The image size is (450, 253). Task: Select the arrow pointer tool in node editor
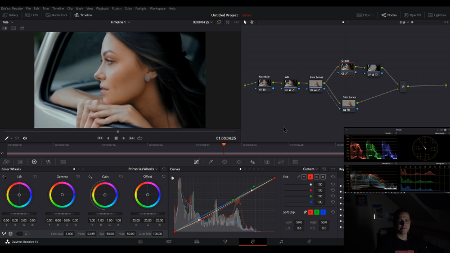point(245,22)
